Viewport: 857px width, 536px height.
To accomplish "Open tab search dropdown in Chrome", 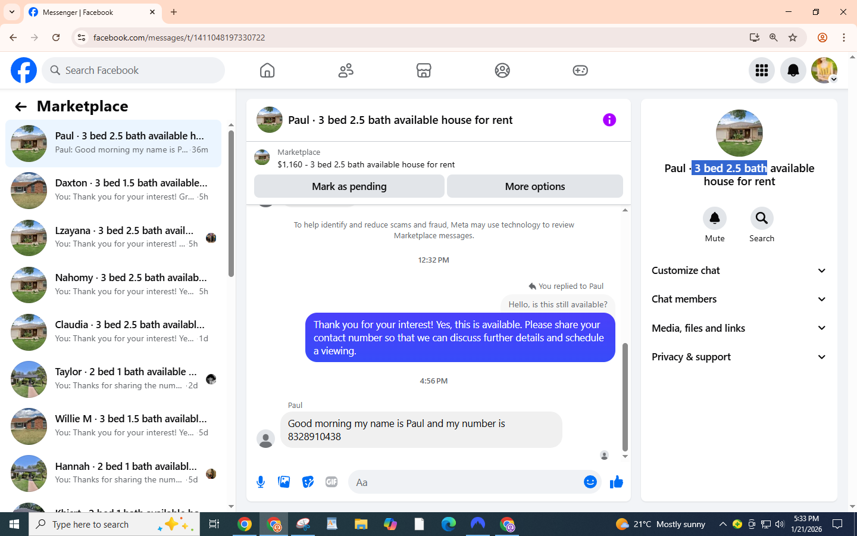I will pyautogui.click(x=12, y=12).
